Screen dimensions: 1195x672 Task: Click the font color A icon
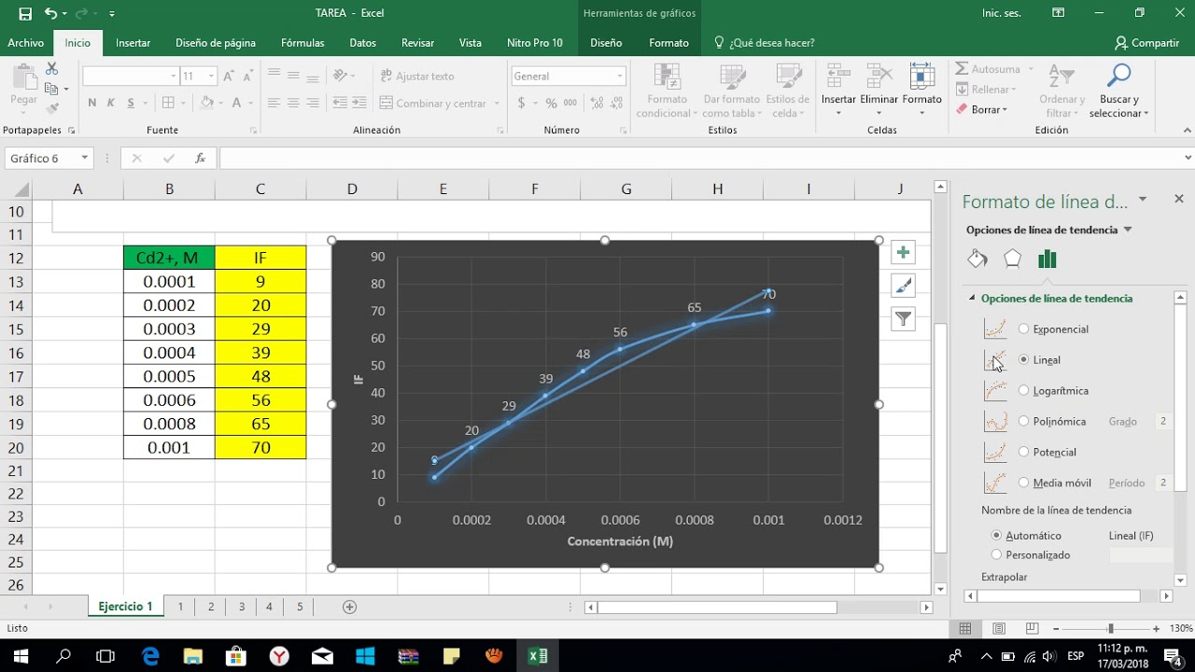pos(237,104)
